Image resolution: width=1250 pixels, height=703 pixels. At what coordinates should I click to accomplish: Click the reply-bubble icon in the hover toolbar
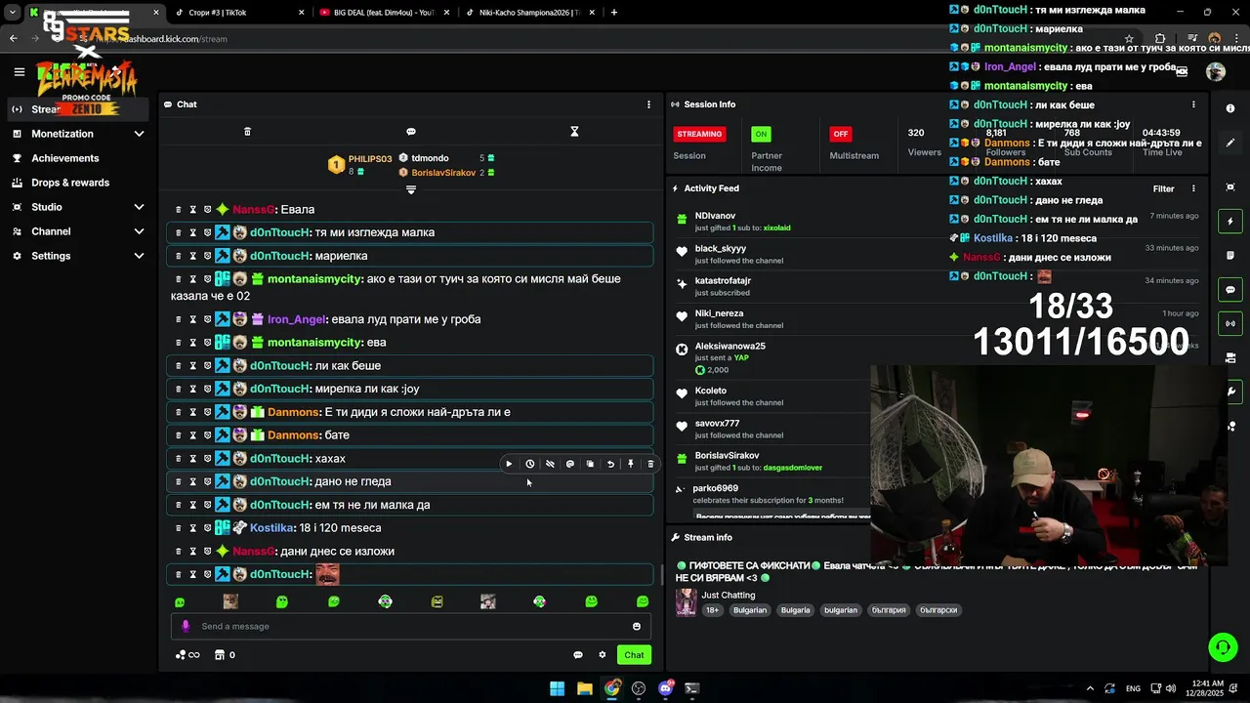(x=570, y=465)
